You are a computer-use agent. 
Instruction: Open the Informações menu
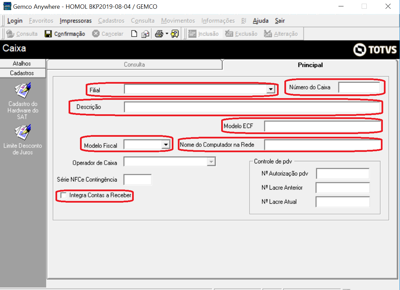pos(218,20)
